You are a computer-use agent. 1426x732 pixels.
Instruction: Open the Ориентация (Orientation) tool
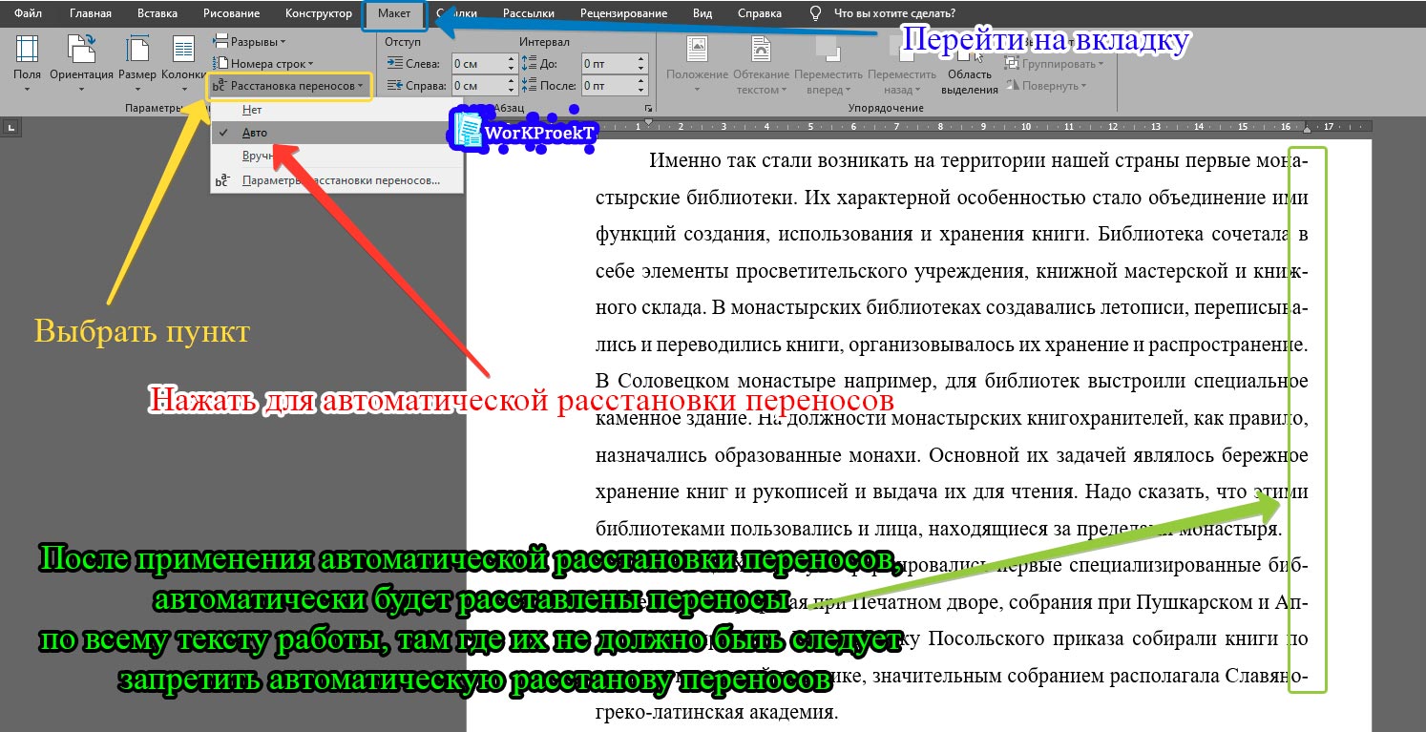(x=81, y=59)
